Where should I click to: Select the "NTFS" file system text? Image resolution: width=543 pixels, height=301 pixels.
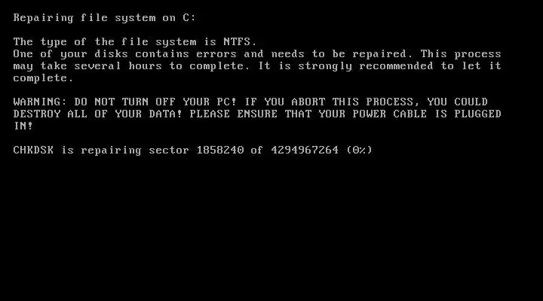[x=237, y=41]
